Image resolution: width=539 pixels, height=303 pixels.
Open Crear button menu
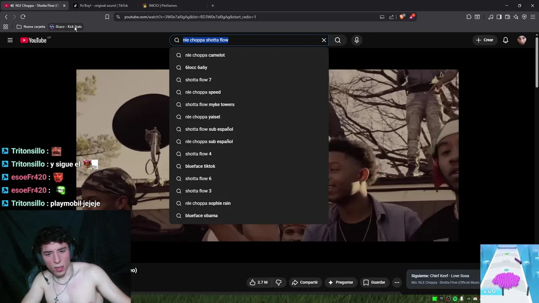[484, 40]
